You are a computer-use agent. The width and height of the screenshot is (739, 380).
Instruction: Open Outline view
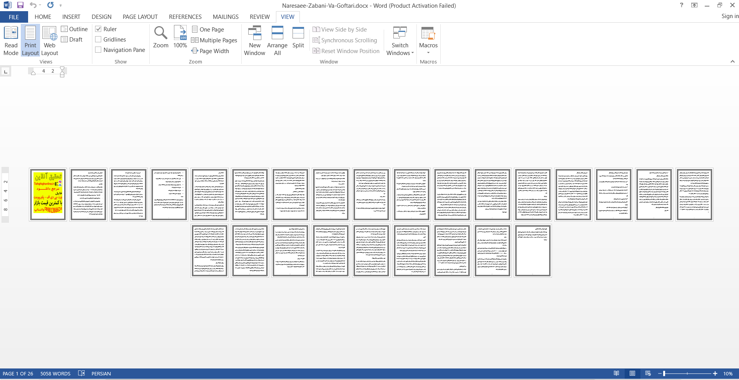(75, 29)
